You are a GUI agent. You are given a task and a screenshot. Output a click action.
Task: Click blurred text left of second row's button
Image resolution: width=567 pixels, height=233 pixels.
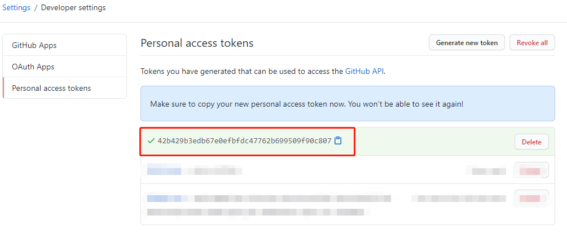pos(486,170)
